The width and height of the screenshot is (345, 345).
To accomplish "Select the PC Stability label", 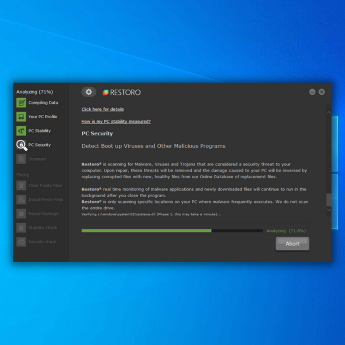I will [39, 131].
